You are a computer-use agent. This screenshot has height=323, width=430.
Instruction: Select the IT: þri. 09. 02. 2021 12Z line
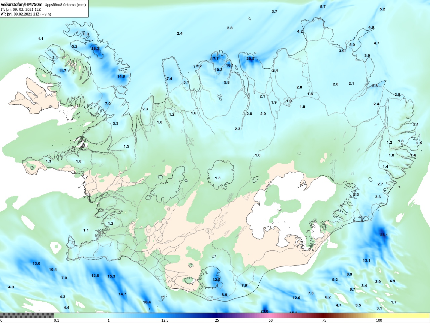point(21,9)
